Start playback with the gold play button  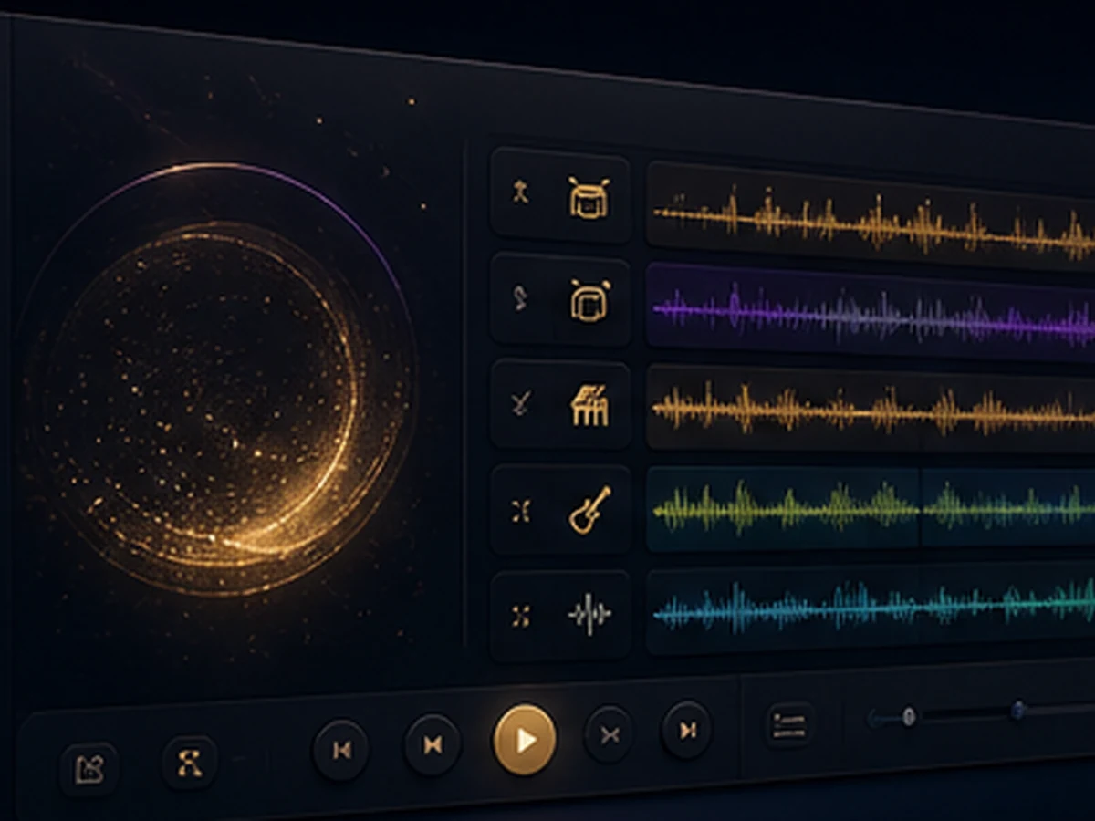tap(525, 741)
